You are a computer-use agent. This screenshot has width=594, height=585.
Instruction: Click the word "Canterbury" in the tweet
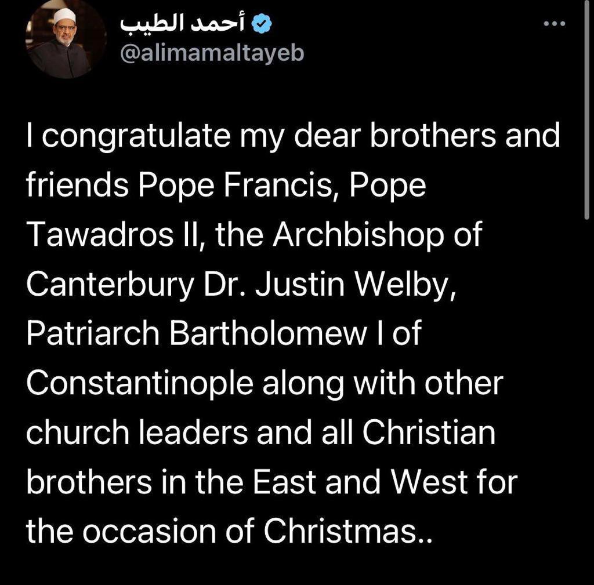pos(108,285)
